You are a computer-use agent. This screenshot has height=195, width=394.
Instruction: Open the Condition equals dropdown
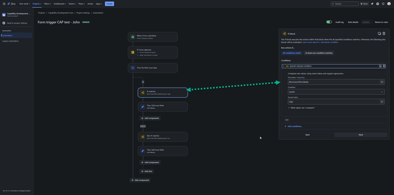pyautogui.click(x=336, y=92)
